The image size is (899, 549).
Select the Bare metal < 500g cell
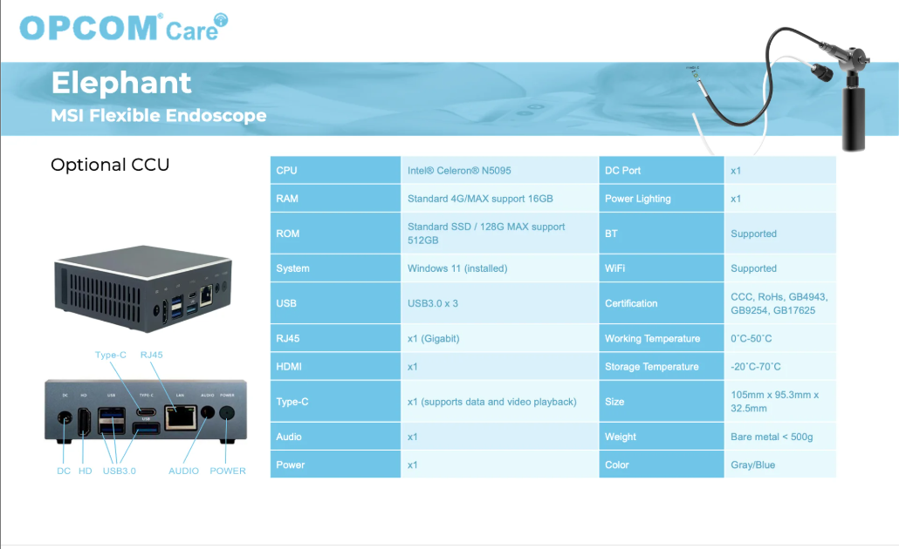780,437
